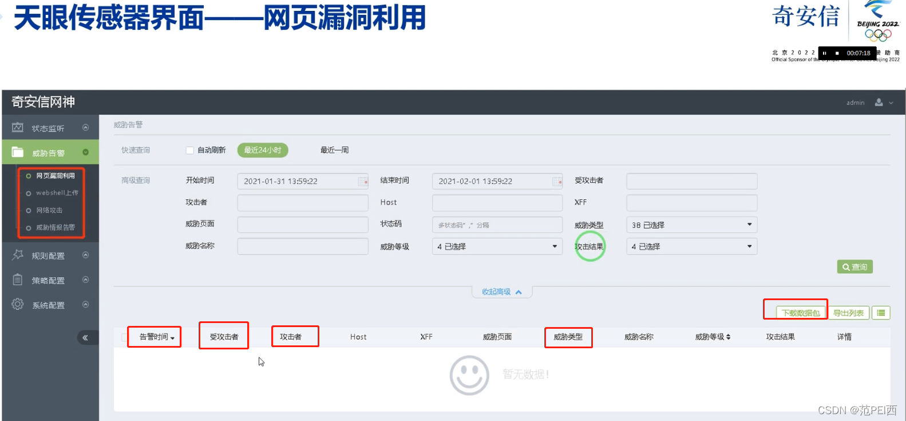Collapse the 威胁告警 menu arrow

click(85, 152)
